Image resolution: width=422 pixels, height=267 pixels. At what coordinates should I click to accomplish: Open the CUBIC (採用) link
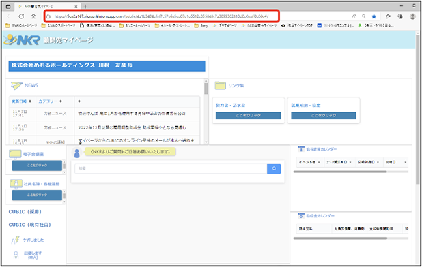pyautogui.click(x=25, y=212)
